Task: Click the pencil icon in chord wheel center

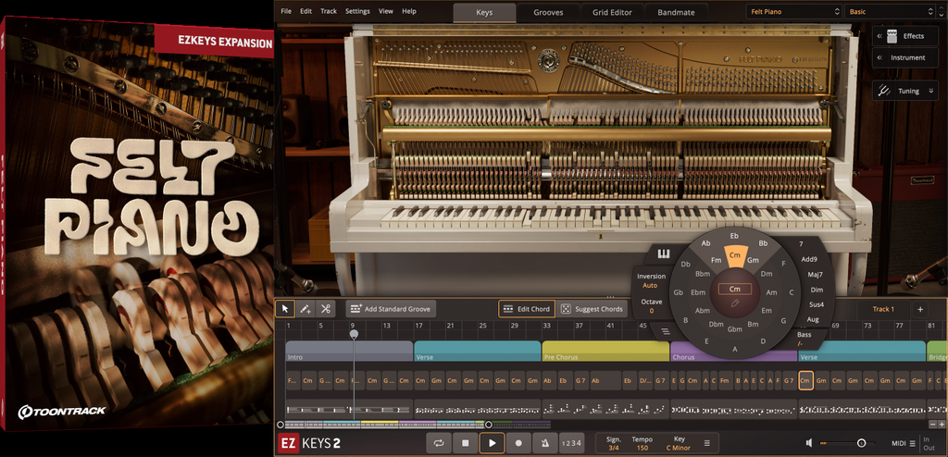Action: pyautogui.click(x=734, y=303)
